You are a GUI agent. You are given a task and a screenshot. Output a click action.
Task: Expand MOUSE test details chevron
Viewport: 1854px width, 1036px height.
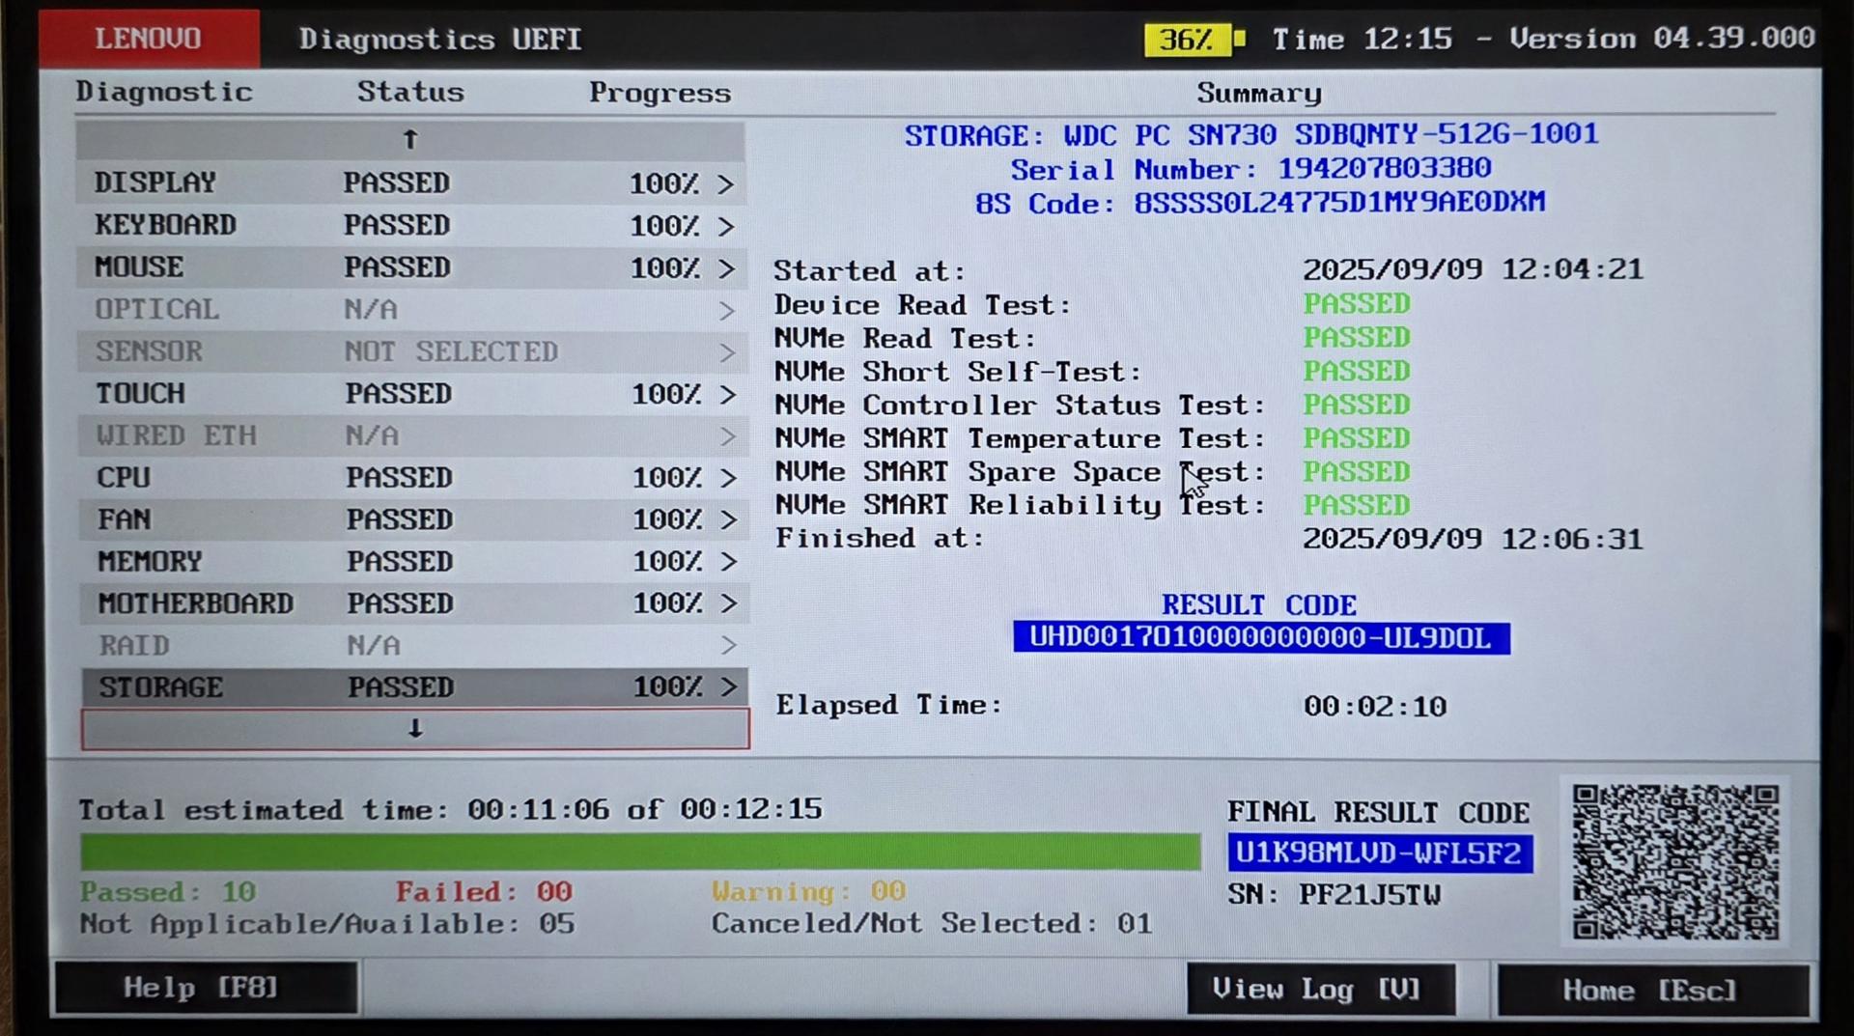click(727, 268)
